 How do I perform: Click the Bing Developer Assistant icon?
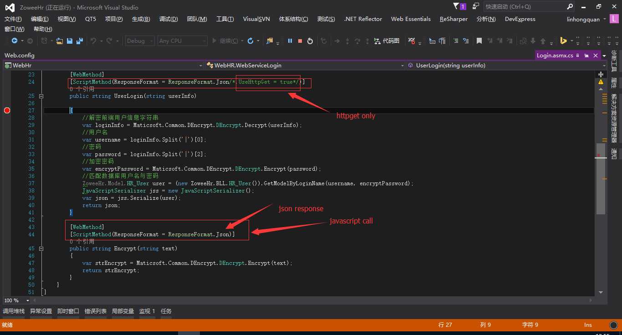(x=563, y=41)
